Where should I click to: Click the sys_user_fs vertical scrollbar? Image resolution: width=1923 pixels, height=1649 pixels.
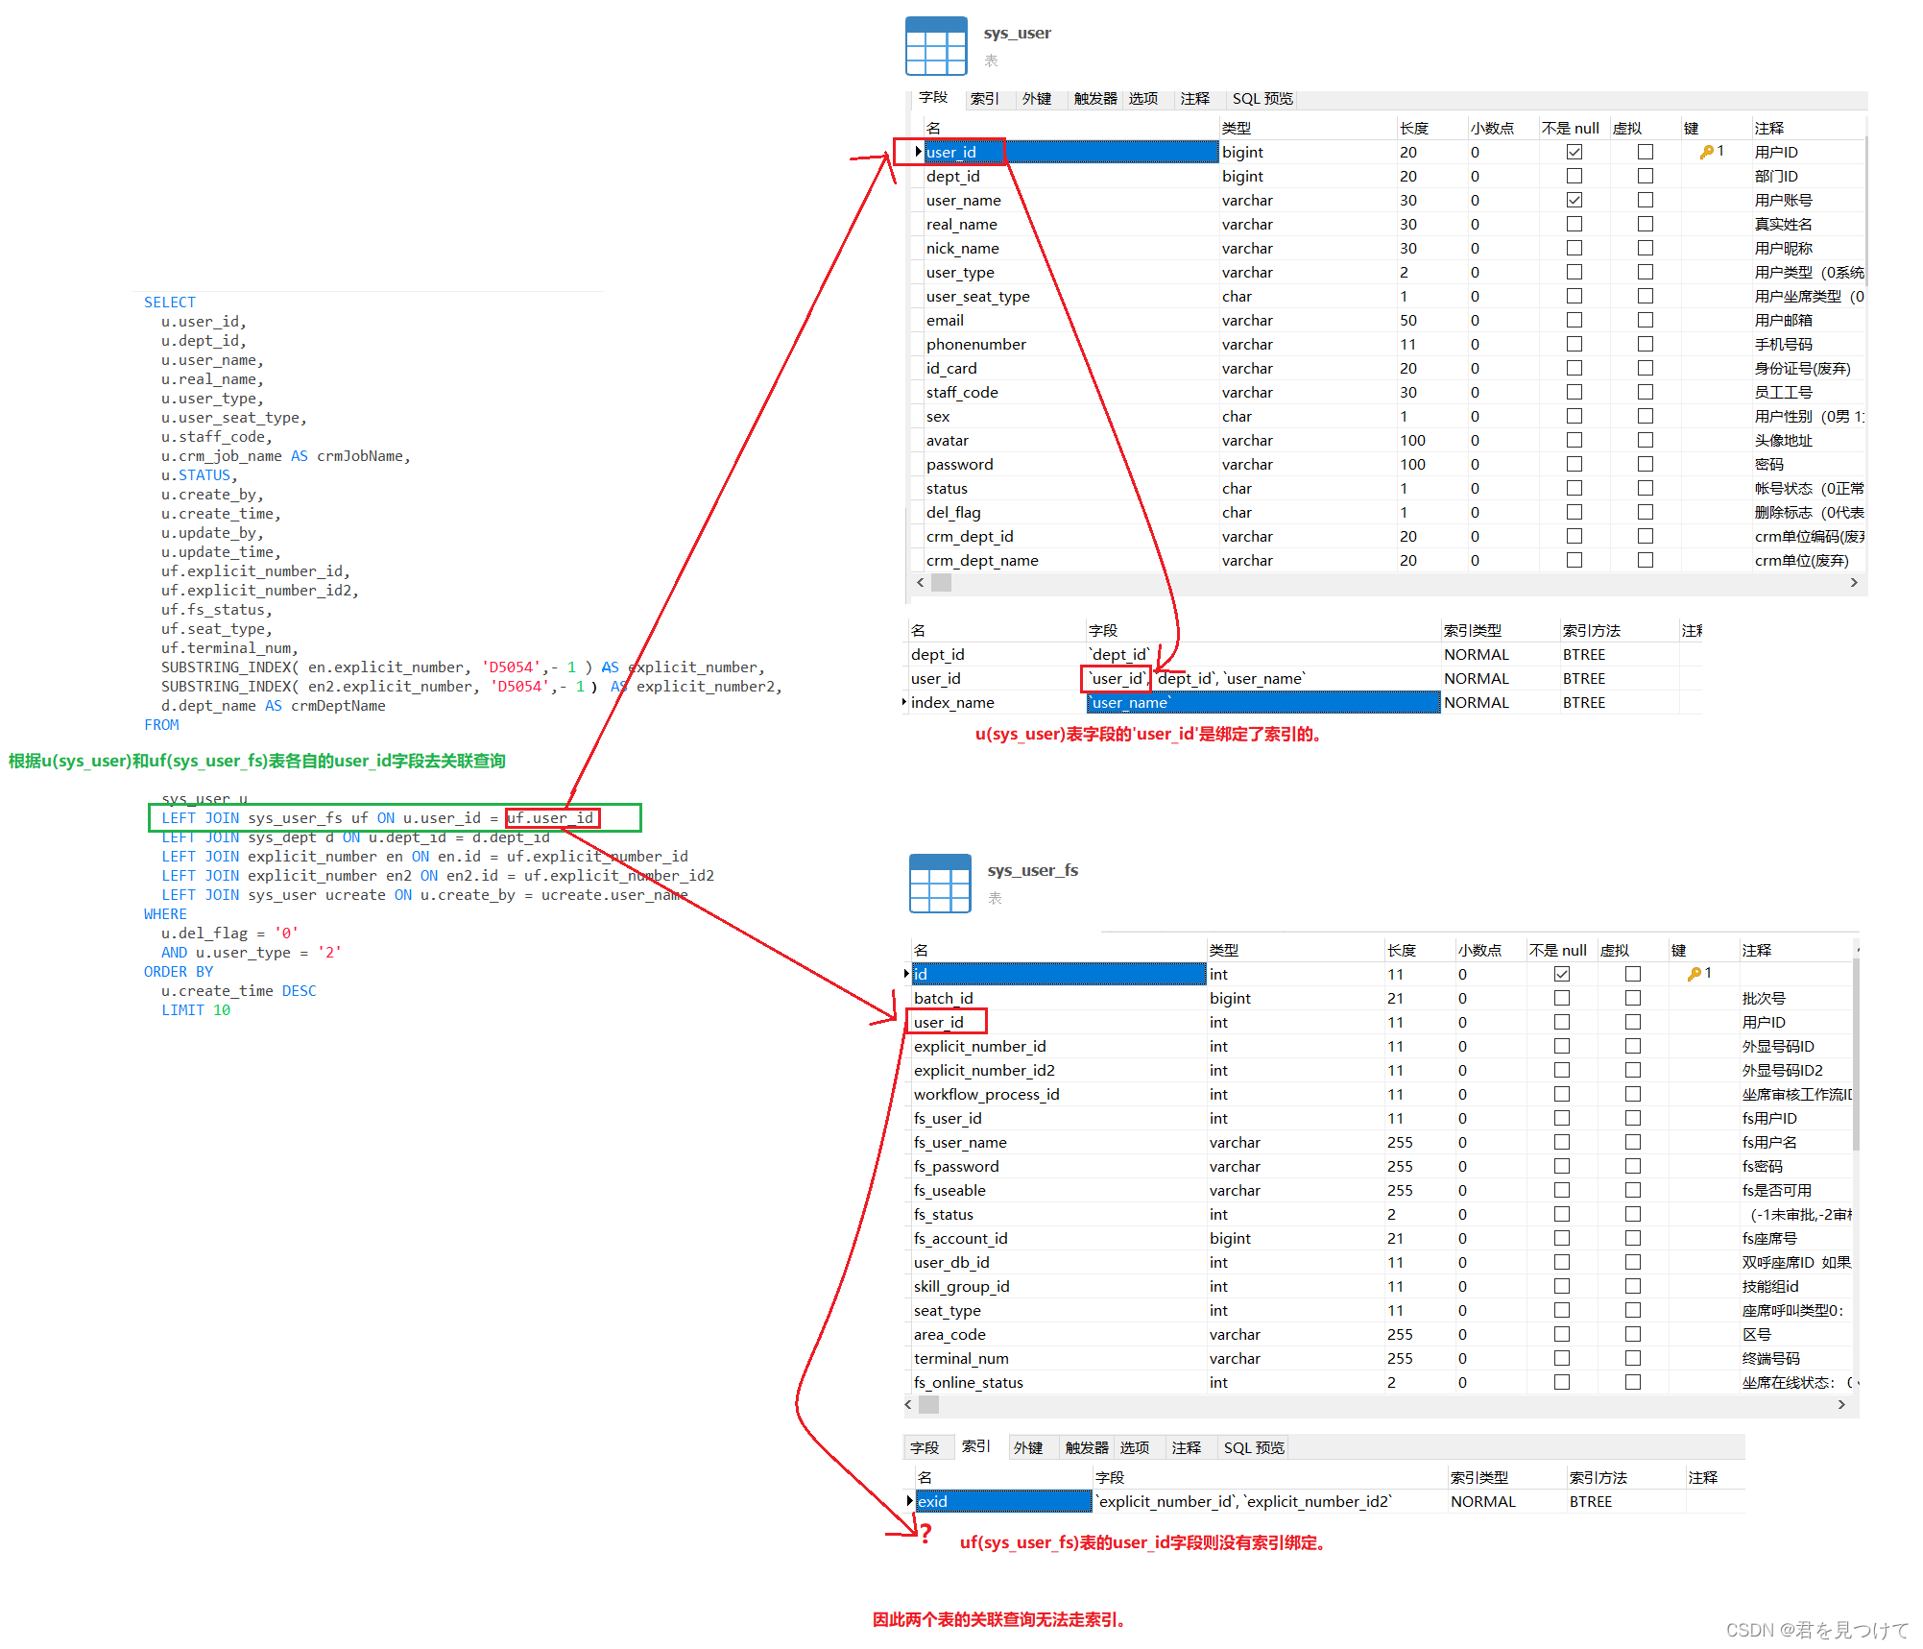[1855, 1055]
